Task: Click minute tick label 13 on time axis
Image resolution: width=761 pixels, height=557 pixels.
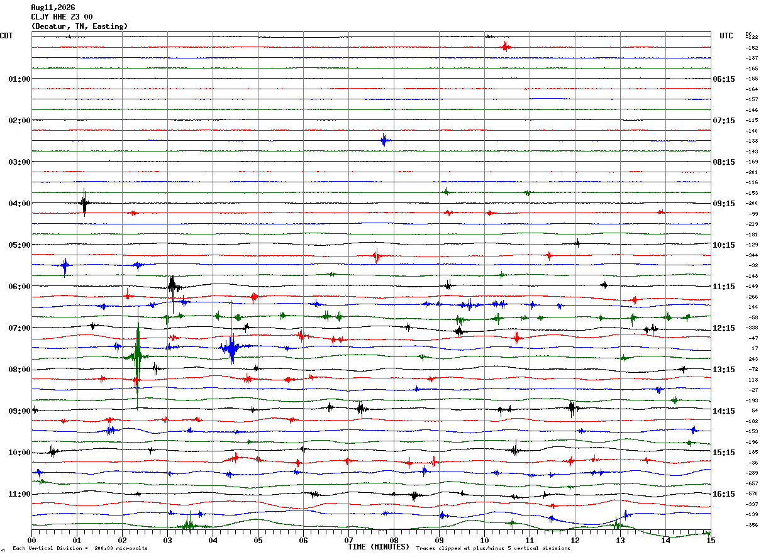Action: (x=620, y=540)
